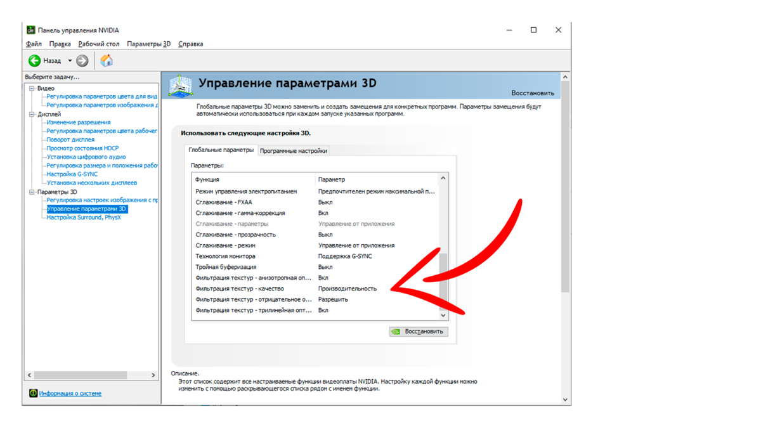Click the main panel scroll-down arrow
761x428 pixels.
pyautogui.click(x=566, y=399)
